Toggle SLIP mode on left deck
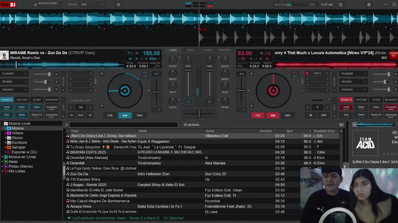 (x=145, y=76)
